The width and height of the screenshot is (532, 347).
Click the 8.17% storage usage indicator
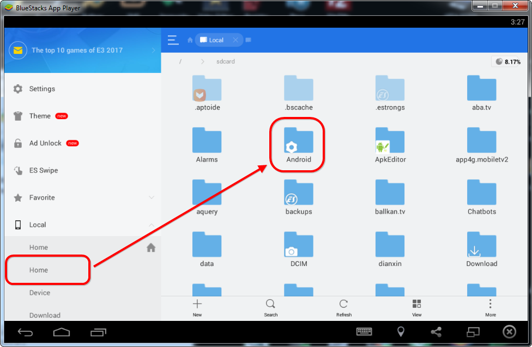coord(507,61)
